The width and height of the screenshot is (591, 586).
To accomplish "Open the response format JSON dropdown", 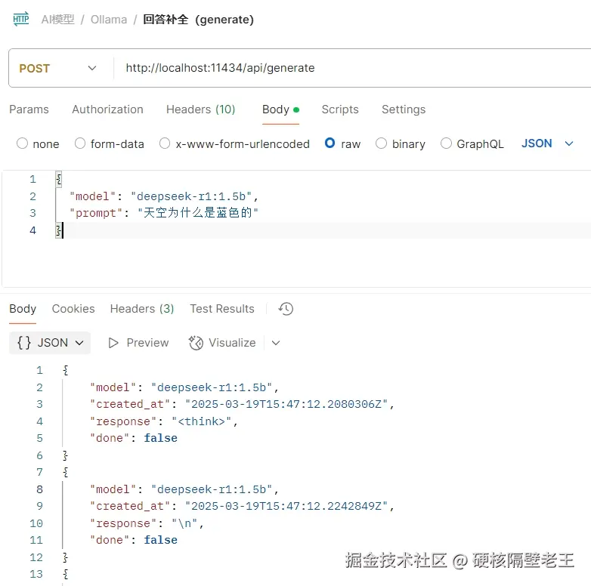I will [50, 343].
